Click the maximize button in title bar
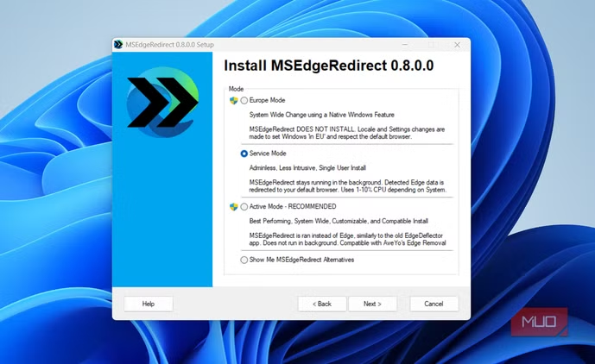Screen dimensions: 595x364 click(432, 45)
